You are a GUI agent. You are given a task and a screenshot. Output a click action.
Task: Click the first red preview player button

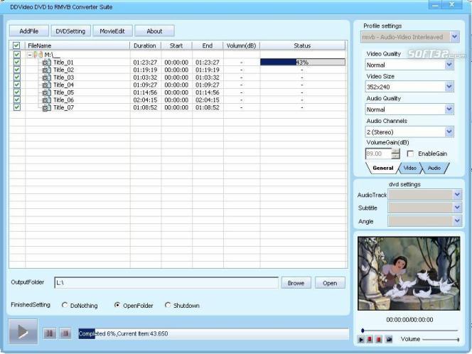pos(370,339)
